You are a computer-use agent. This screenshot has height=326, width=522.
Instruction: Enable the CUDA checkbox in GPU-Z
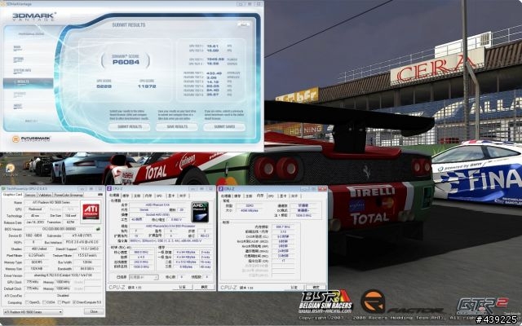click(44, 302)
